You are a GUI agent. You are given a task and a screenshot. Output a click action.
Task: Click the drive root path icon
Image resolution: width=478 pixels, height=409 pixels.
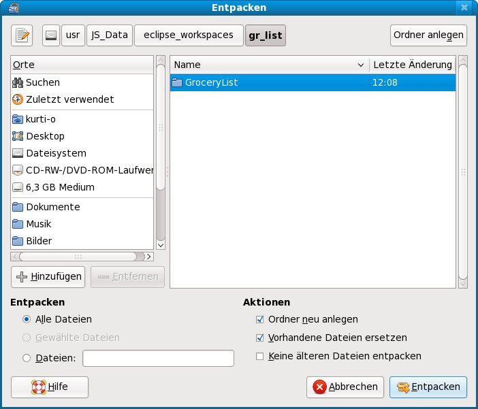(x=51, y=35)
